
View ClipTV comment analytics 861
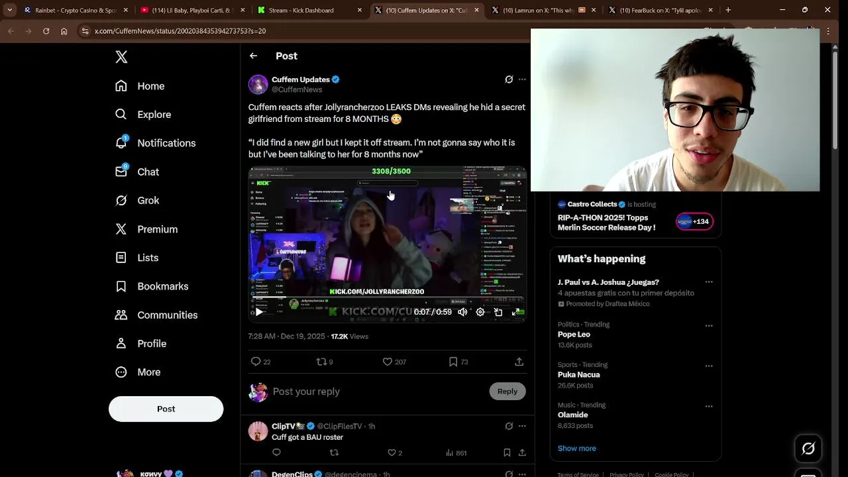coord(456,452)
